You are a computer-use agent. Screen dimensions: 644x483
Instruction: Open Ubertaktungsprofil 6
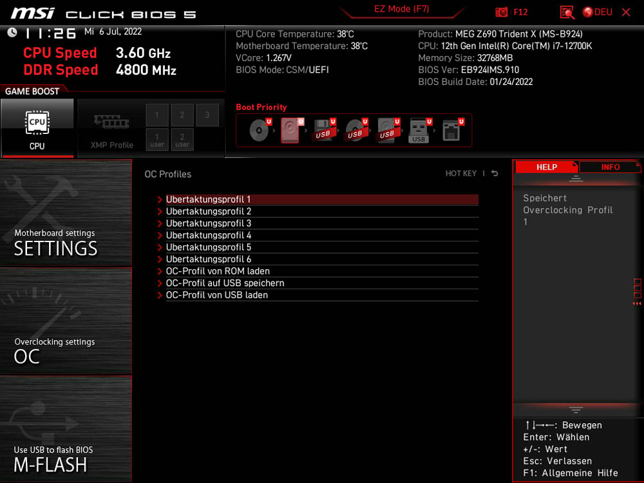322,259
